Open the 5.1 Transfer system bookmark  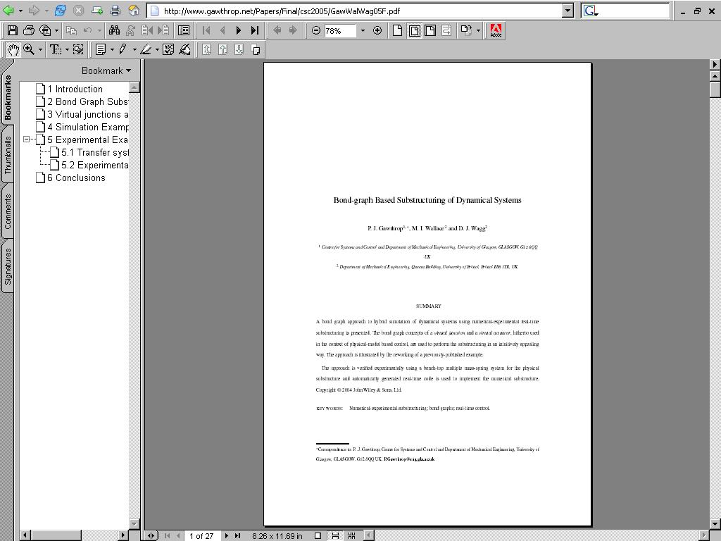(95, 152)
